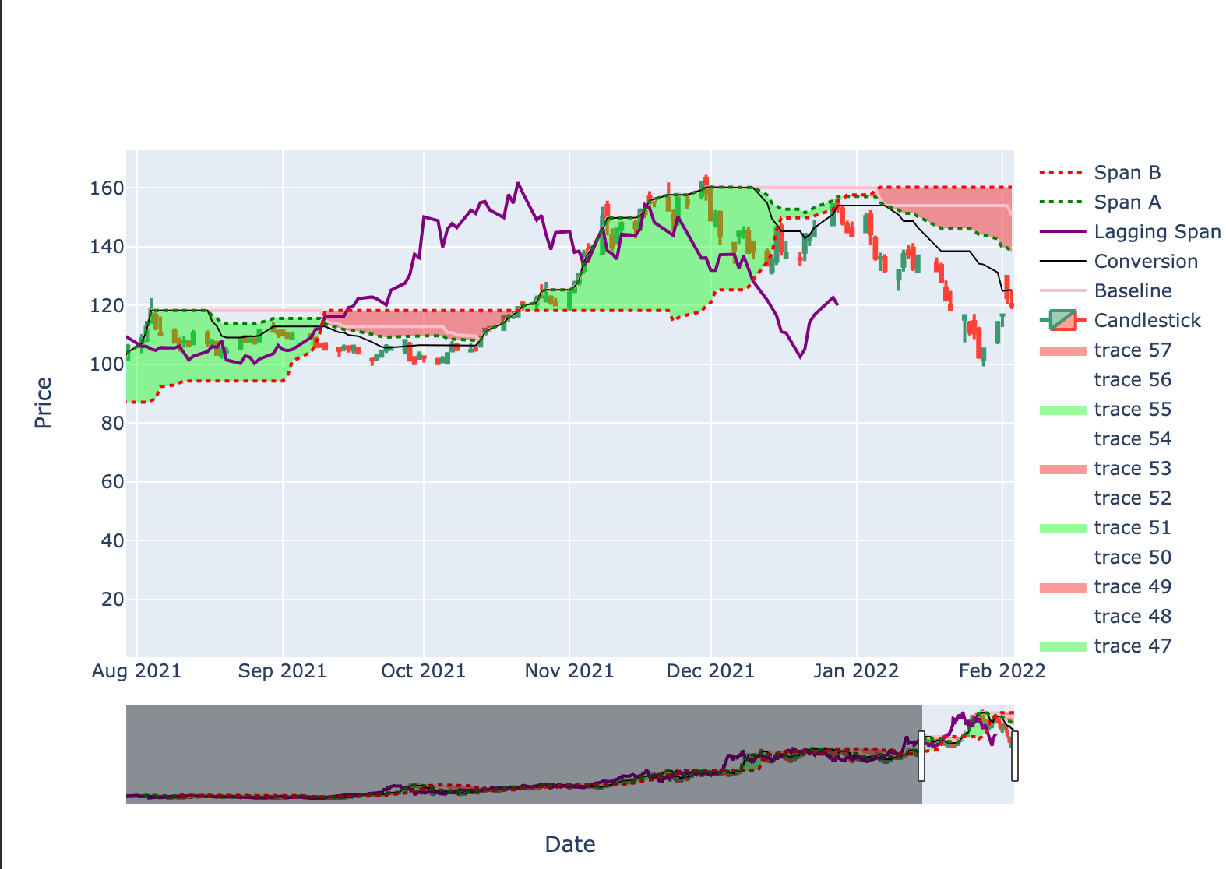Click left handle of range slider
1226x869 pixels.
[921, 755]
